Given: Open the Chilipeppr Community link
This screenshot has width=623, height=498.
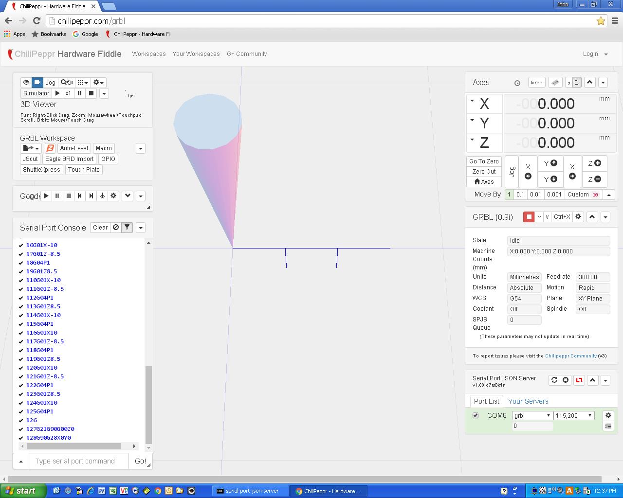Looking at the screenshot, I should [x=570, y=356].
